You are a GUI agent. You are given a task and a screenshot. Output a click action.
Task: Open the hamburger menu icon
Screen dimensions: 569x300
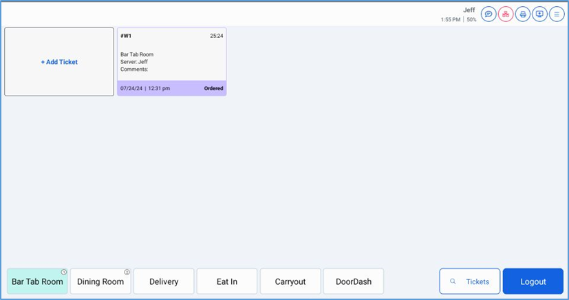click(x=557, y=14)
